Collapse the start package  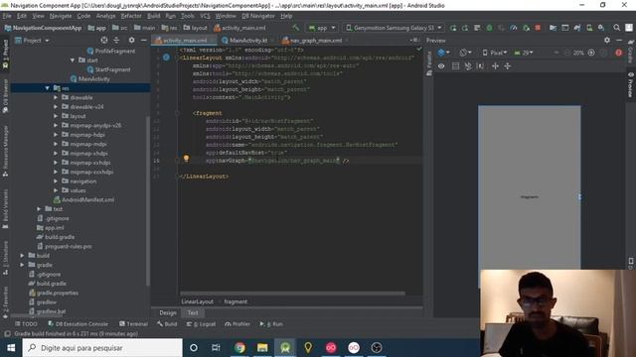73,59
